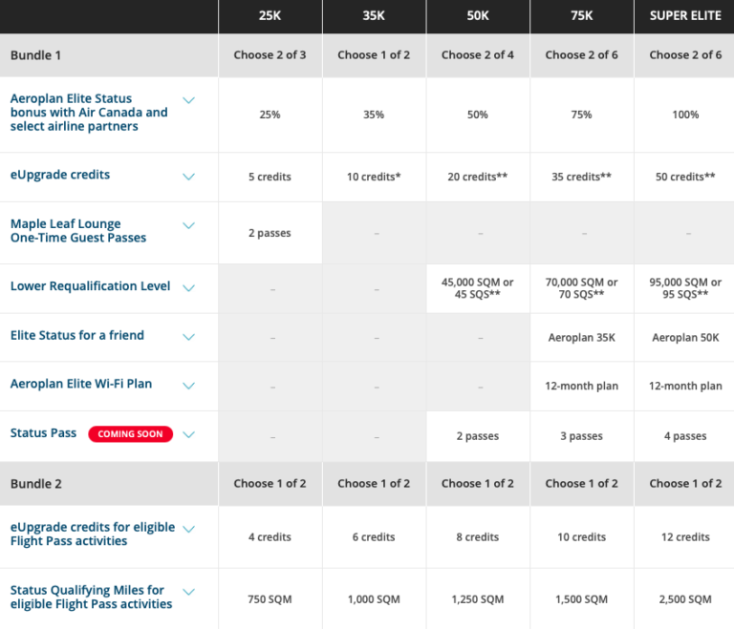The width and height of the screenshot is (734, 629).
Task: Click 'Choose 2 of 3' cell
Action: coord(270,55)
